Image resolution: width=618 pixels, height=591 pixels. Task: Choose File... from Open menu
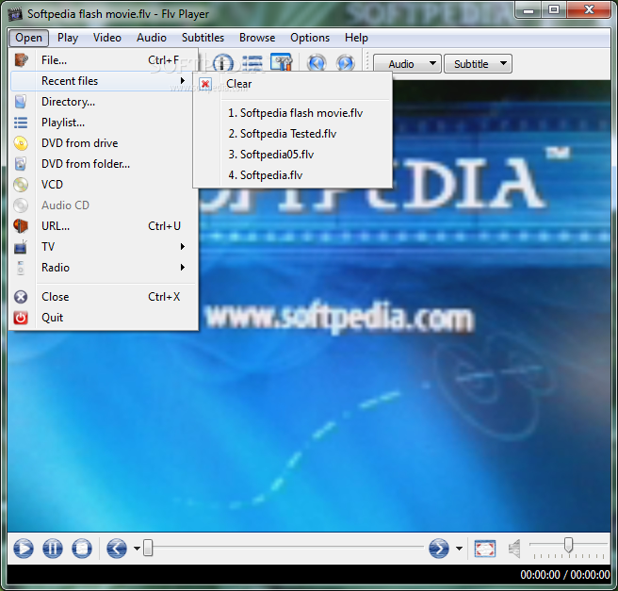(x=104, y=60)
